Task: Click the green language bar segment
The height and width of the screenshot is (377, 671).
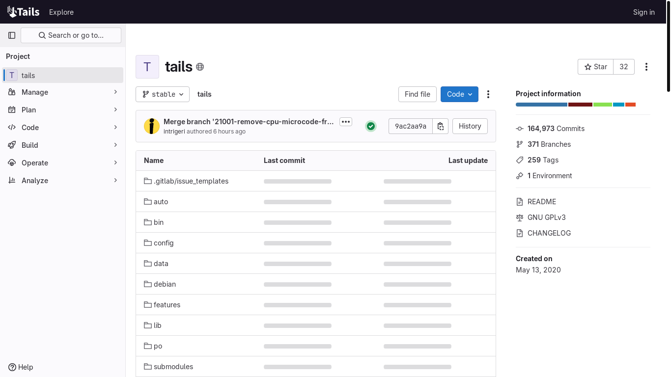Action: pyautogui.click(x=603, y=105)
